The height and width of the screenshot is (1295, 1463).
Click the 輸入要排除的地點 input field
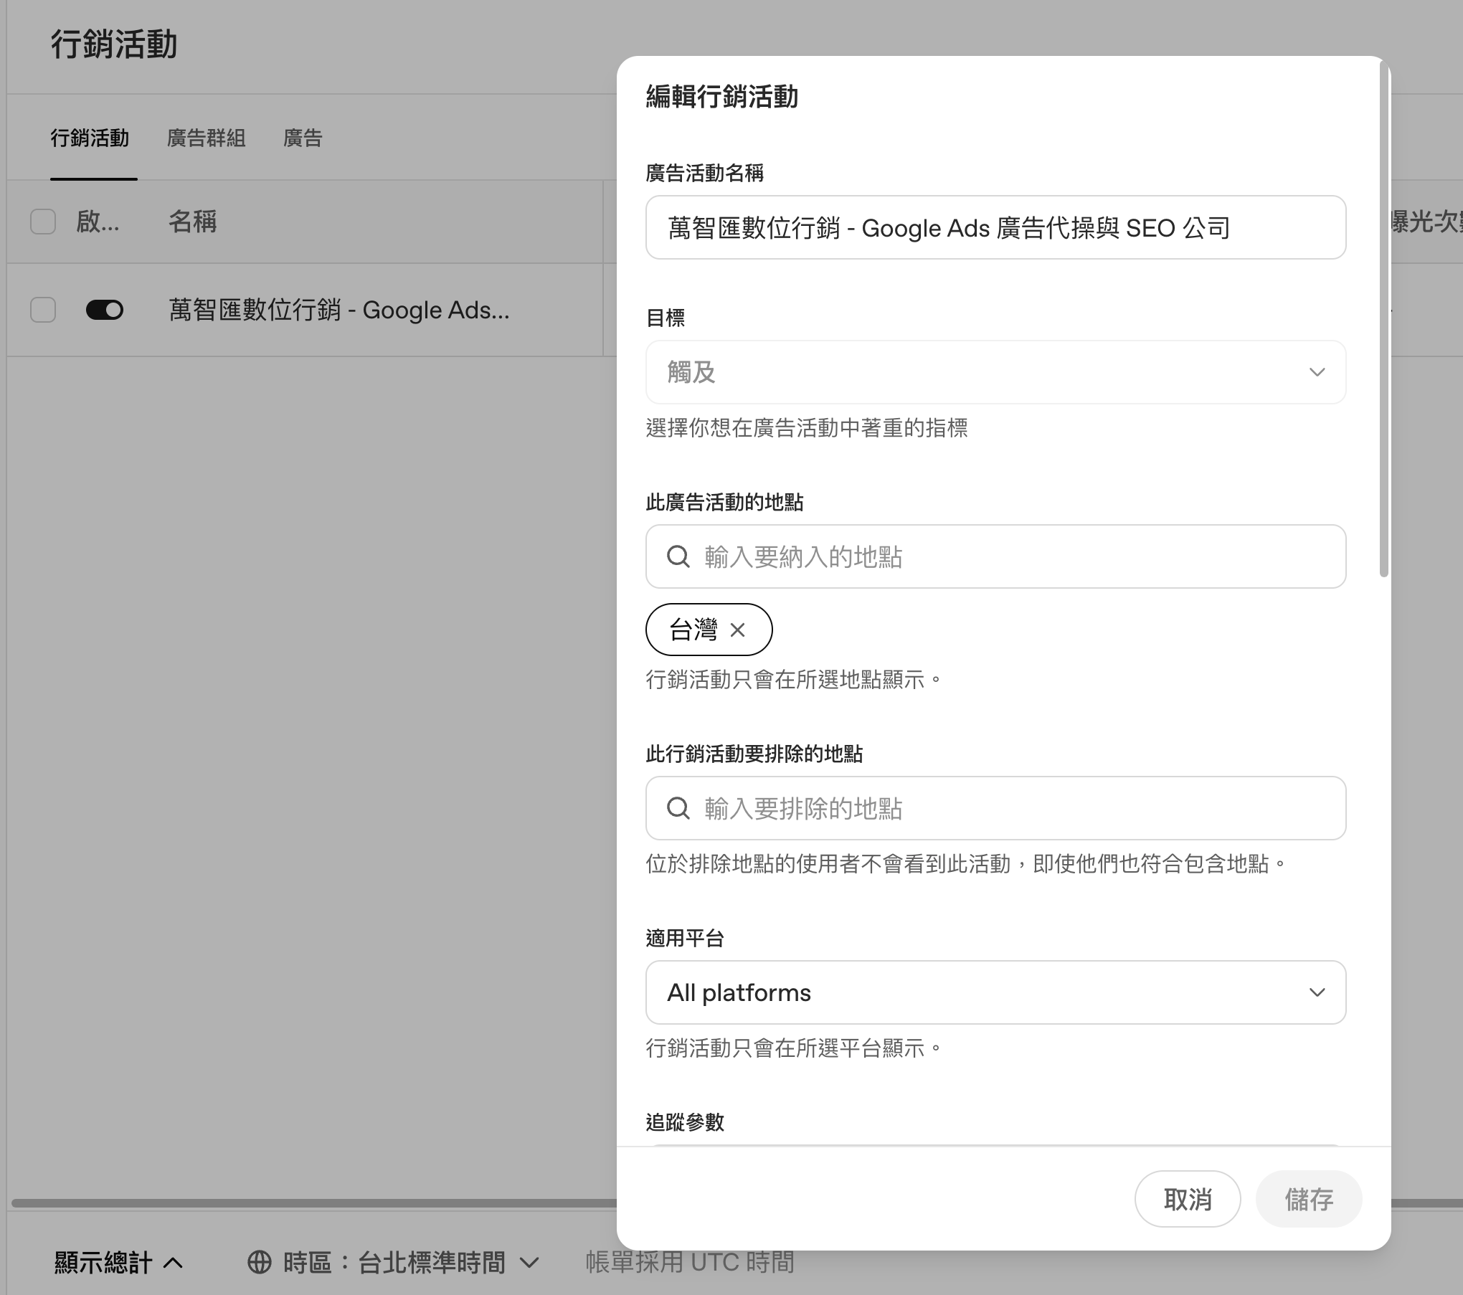click(995, 808)
